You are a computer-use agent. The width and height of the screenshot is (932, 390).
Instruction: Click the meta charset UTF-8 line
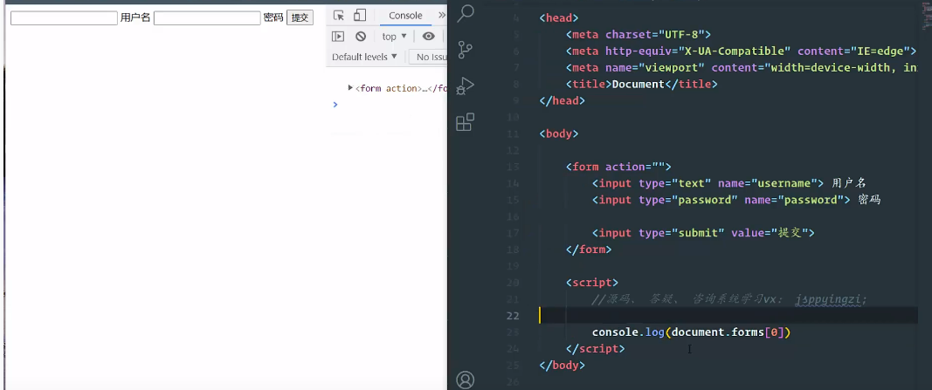639,34
